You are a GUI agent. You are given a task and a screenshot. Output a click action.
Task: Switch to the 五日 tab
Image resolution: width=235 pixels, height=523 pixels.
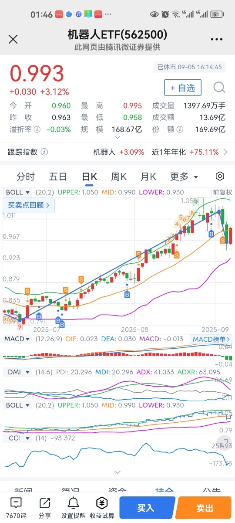point(58,177)
